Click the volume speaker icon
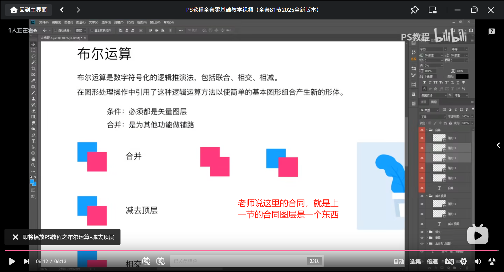Screen dimensions: 504x272 [477, 261]
